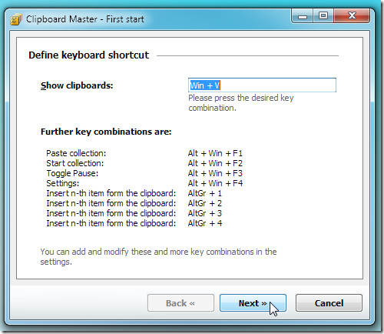Maximize the First start dialog window
The image size is (384, 334).
323,16
